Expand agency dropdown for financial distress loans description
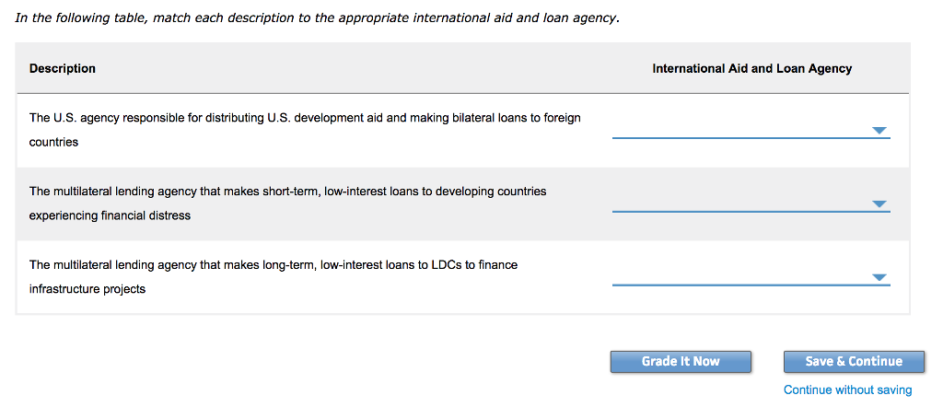 pyautogui.click(x=751, y=204)
